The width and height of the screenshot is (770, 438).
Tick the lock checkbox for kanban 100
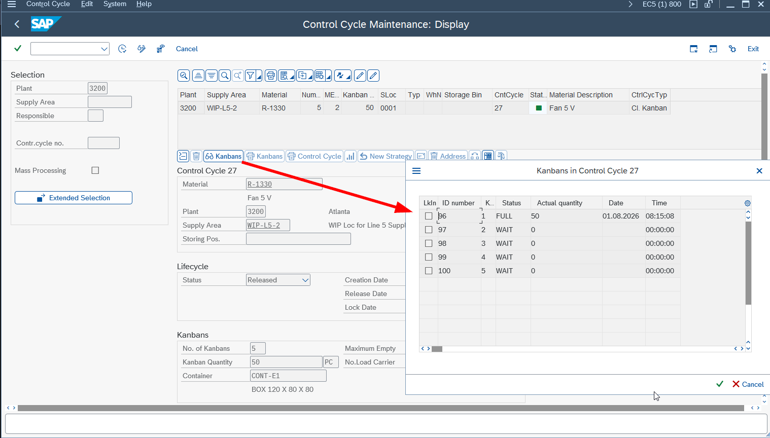click(429, 271)
